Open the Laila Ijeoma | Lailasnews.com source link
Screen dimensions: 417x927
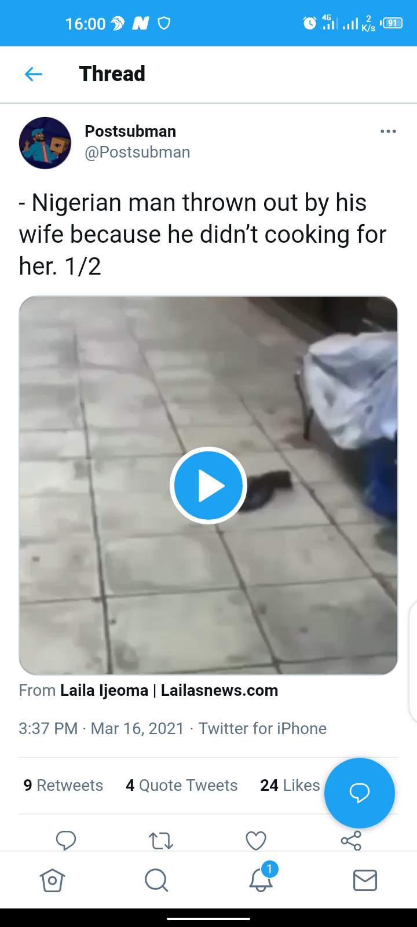[x=169, y=691]
